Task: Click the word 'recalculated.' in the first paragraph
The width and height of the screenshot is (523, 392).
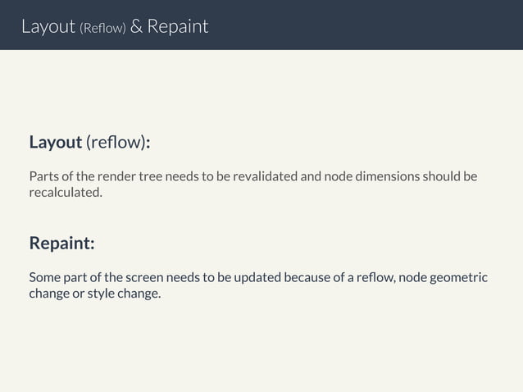Action: pos(66,192)
